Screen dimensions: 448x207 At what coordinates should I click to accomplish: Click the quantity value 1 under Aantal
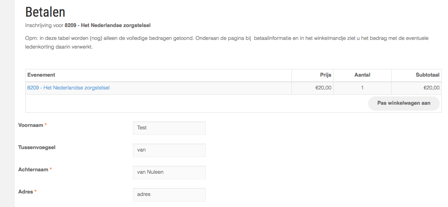362,88
